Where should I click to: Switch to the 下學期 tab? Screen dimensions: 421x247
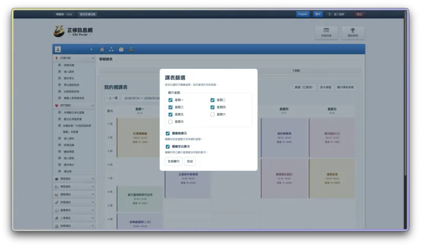coord(296,71)
